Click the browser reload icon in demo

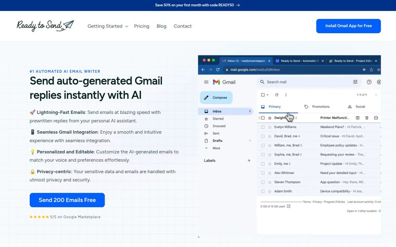(x=218, y=70)
